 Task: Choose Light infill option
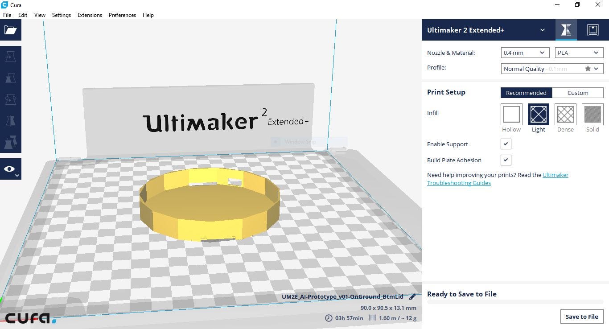pos(539,115)
